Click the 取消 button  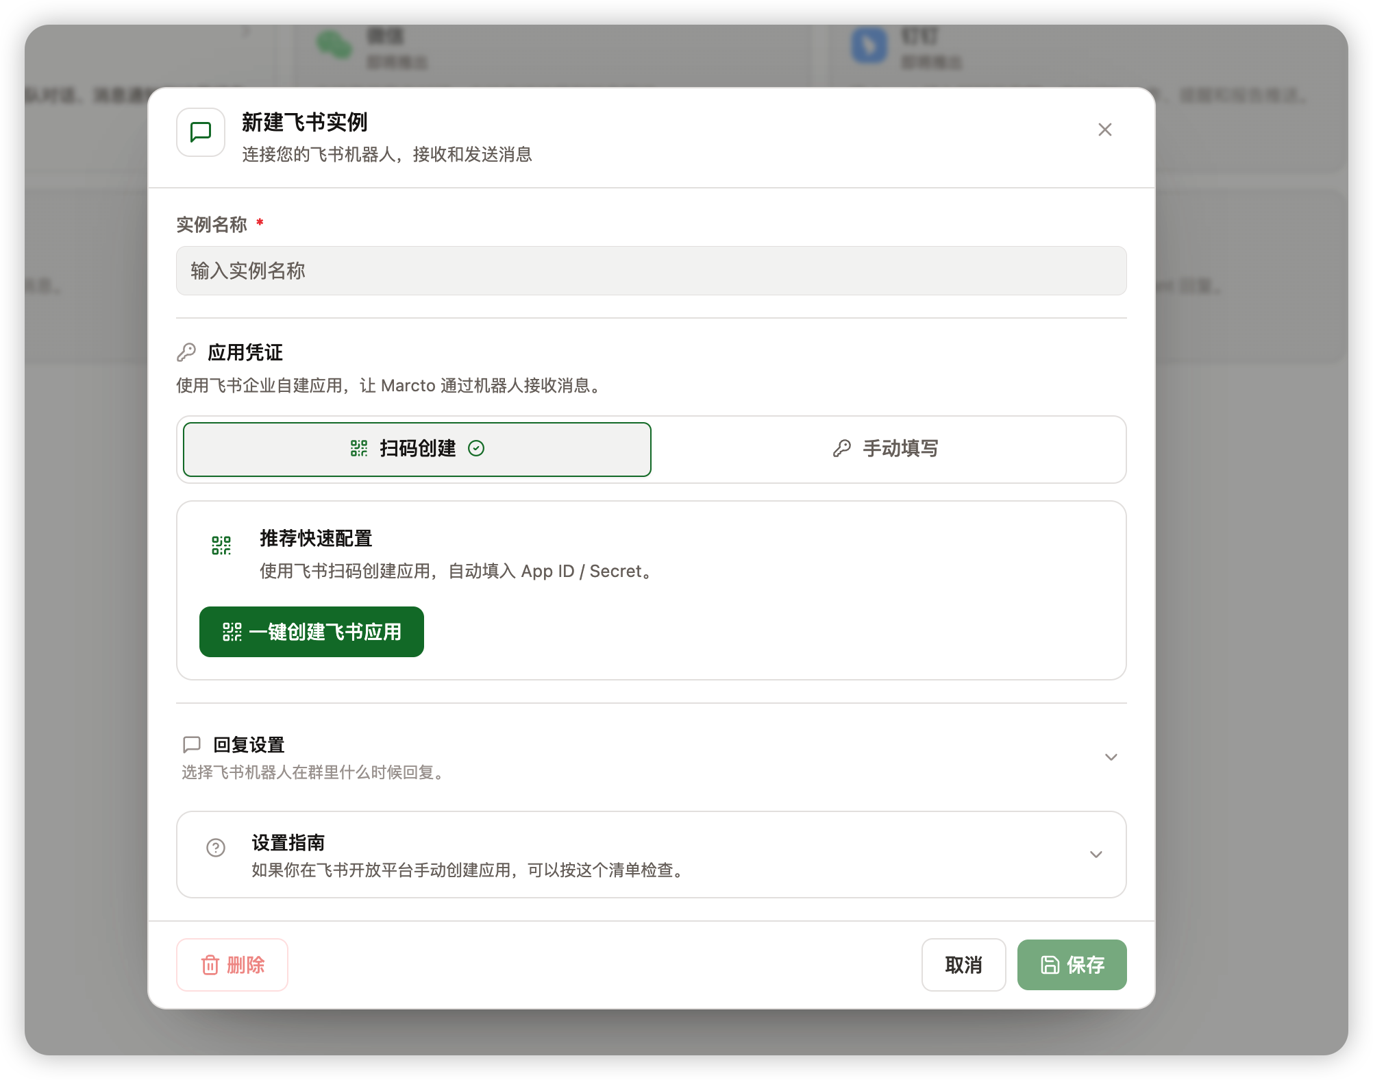963,965
